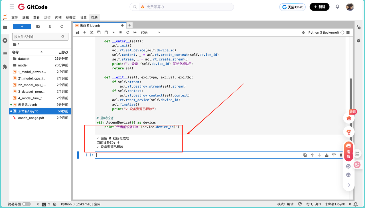Restart the kernel

click(128, 33)
